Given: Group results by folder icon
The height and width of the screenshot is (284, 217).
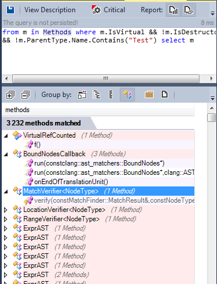Looking at the screenshot, I should point(149,95).
